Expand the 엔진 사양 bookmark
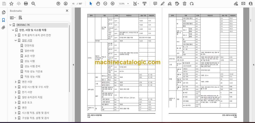Viewport: 255px width, 123px height. pos(16,82)
